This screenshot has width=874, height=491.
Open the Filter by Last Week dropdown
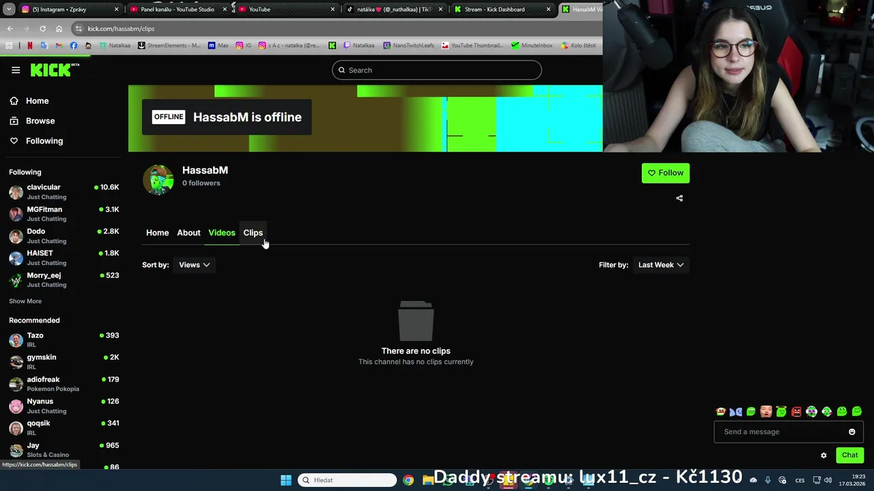[x=660, y=265]
